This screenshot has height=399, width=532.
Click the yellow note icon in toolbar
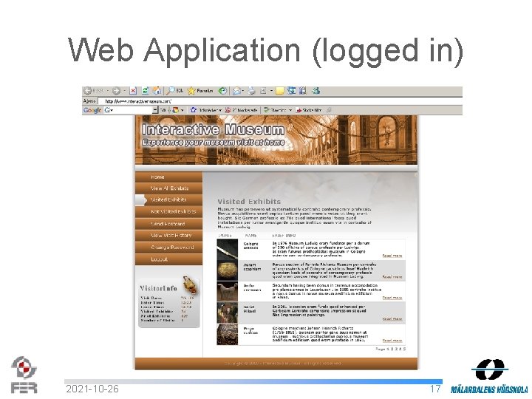point(279,91)
